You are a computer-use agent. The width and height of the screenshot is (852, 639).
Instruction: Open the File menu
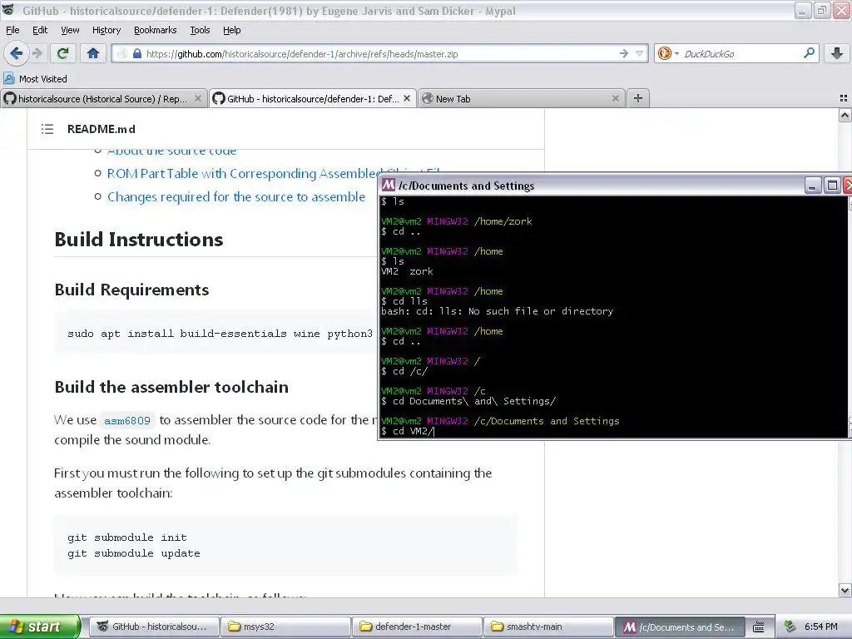point(12,30)
